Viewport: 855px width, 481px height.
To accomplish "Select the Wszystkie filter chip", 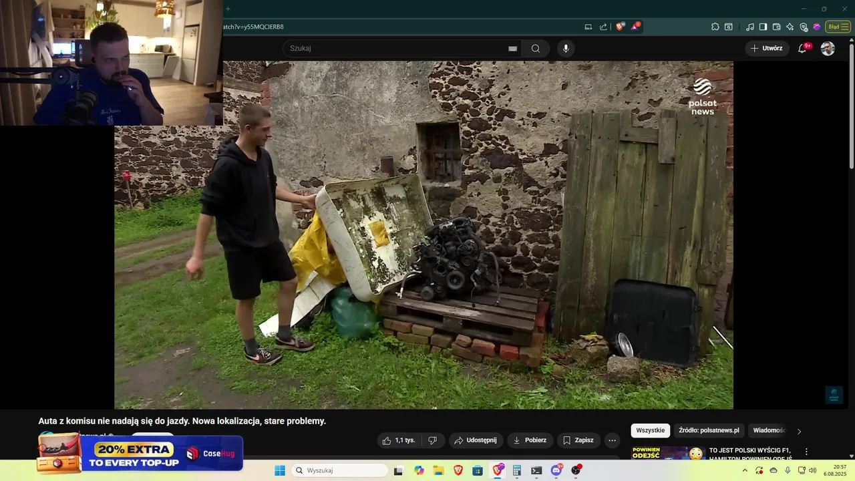I will [650, 430].
